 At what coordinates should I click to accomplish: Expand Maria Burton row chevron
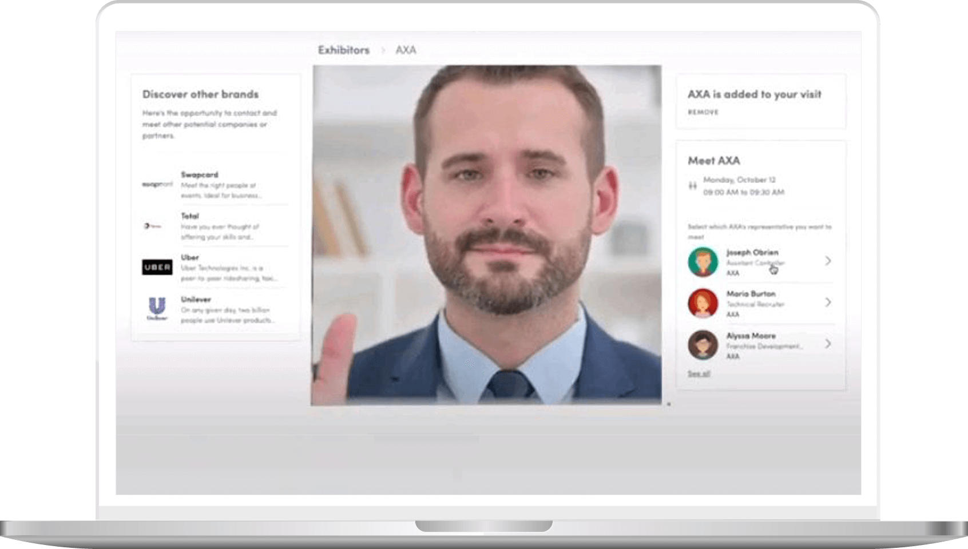[x=828, y=302]
